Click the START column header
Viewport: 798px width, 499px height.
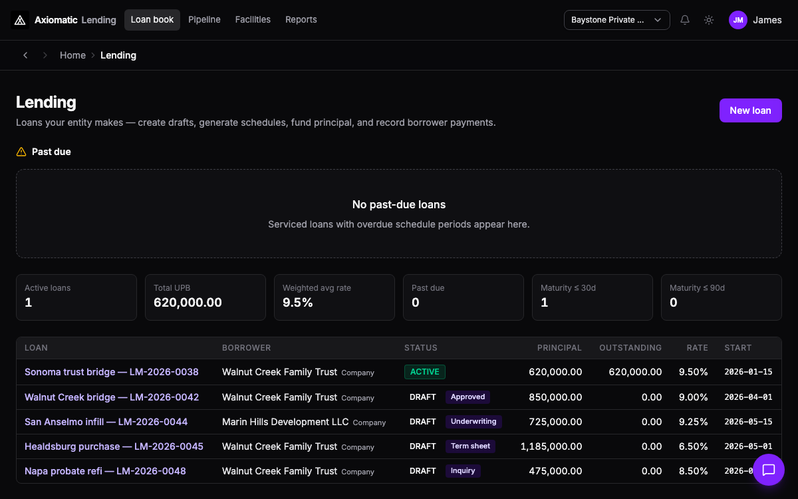738,348
